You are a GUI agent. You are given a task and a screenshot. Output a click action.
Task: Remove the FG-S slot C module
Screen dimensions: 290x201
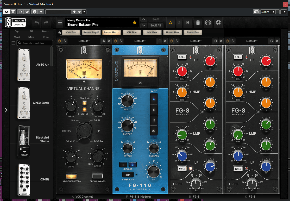pos(277,41)
